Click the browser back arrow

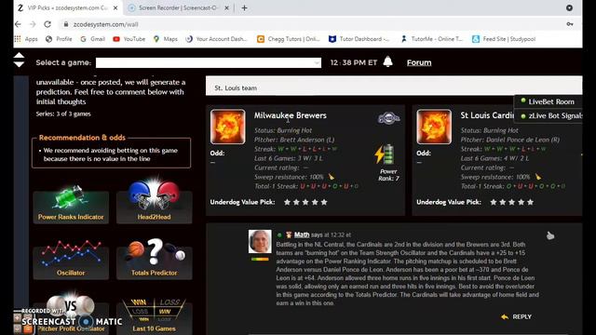click(x=18, y=24)
